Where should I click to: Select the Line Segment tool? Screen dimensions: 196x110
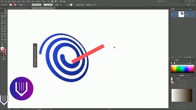pyautogui.click(x=5, y=18)
